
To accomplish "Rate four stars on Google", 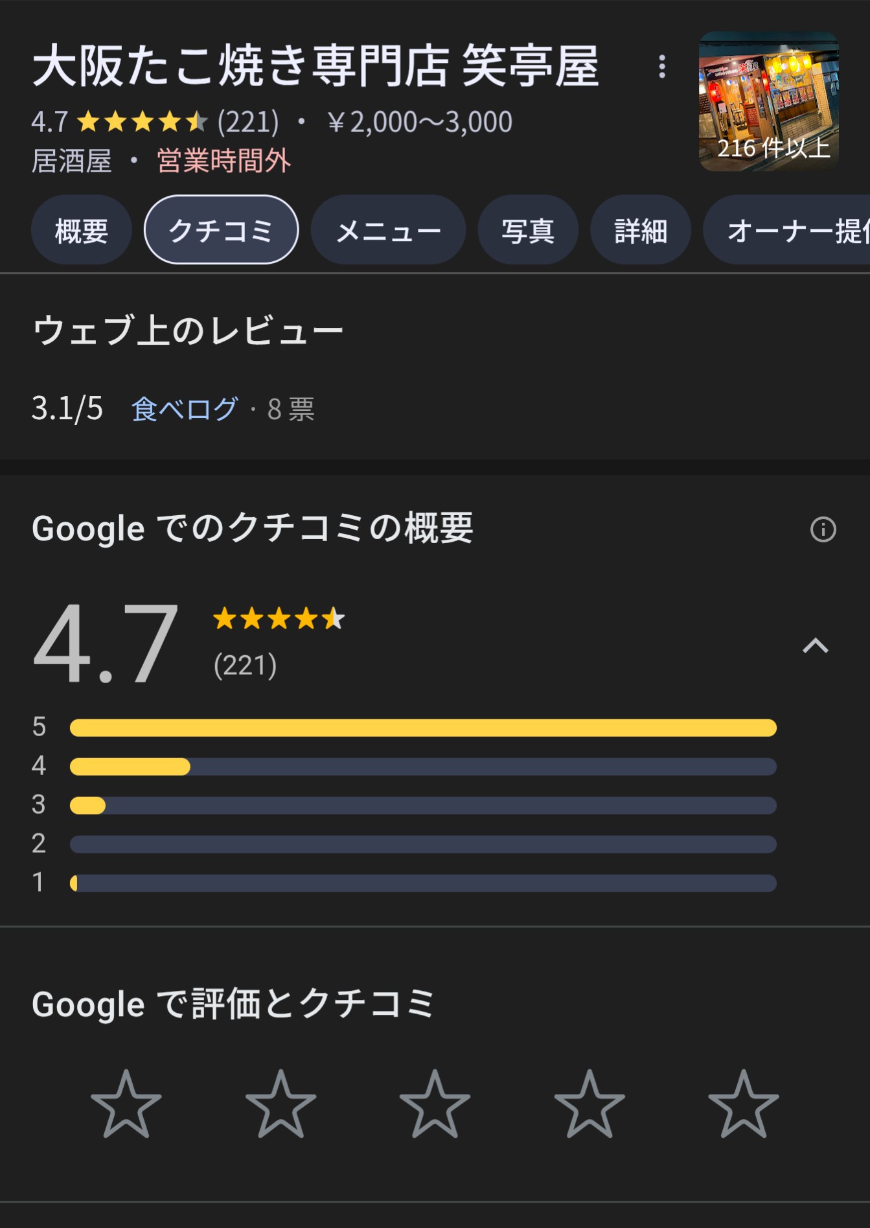I will pos(589,1104).
